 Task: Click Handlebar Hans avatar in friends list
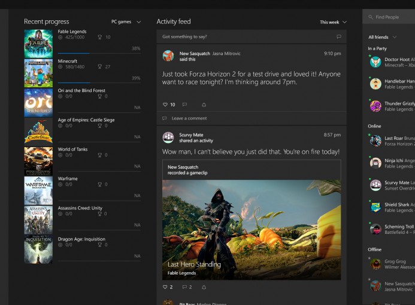pos(375,84)
